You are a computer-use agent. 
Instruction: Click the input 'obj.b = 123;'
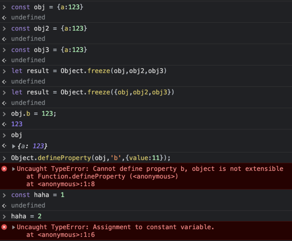34,113
